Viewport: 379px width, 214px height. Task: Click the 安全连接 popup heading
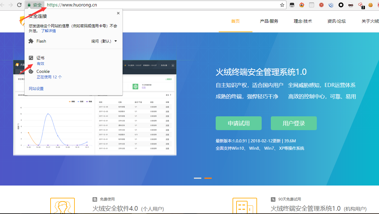click(38, 16)
